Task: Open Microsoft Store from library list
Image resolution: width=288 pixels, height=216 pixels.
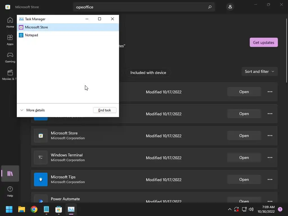Action: tap(244, 136)
